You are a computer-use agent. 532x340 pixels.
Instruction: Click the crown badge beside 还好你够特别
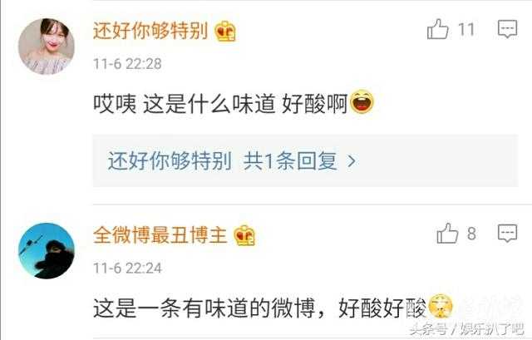225,32
